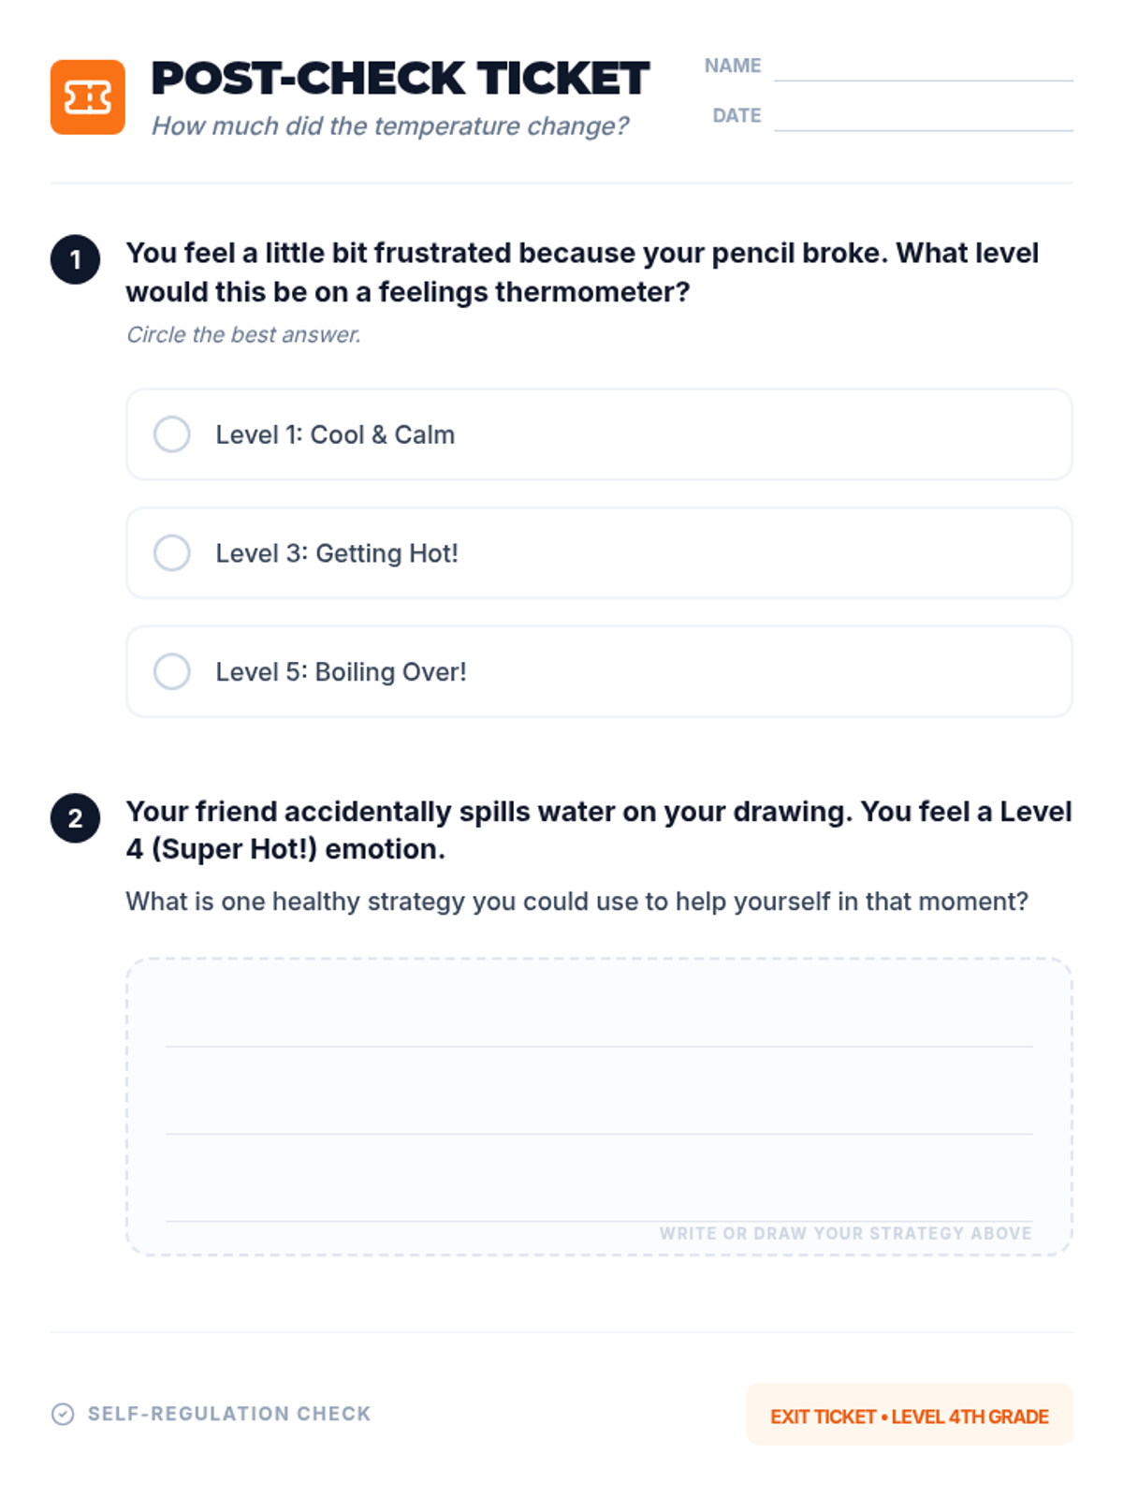This screenshot has height=1498, width=1123.
Task: Click the Self-Regulation Check label
Action: (x=229, y=1414)
